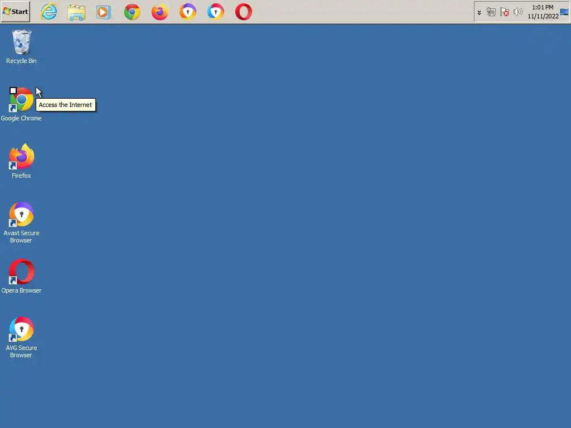
Task: Open the network status tray icon
Action: coord(491,12)
